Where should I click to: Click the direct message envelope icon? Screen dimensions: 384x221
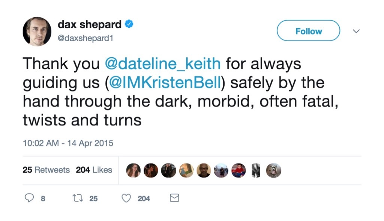tap(174, 198)
